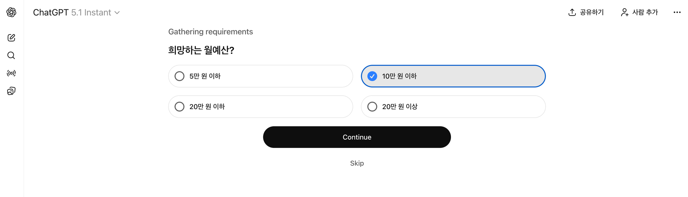Click the 공유하기 text label
This screenshot has width=688, height=197.
[x=592, y=12]
